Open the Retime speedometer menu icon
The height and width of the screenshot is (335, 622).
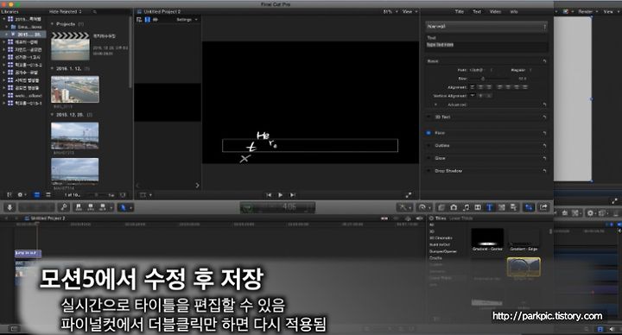423,207
